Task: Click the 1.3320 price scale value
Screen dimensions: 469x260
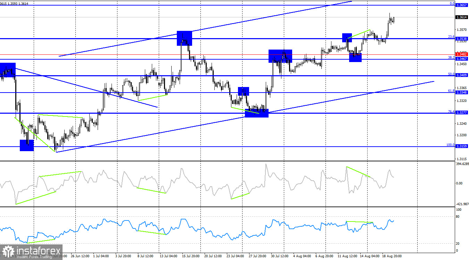Action: click(x=462, y=101)
